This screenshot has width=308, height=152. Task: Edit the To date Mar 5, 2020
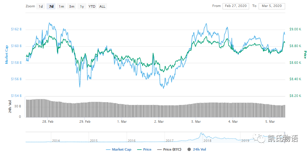tap(272, 6)
